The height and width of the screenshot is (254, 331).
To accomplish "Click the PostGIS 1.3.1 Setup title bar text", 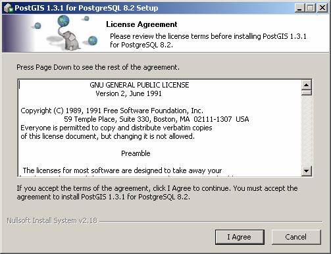I will 86,8.
